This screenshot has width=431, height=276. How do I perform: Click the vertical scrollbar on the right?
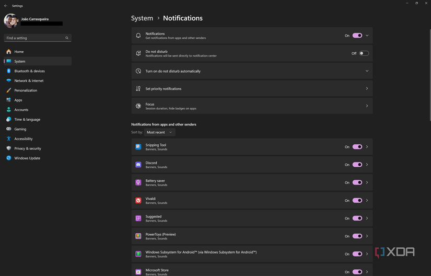click(429, 73)
